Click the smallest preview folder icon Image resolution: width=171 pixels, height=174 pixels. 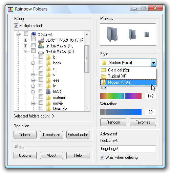147,35
